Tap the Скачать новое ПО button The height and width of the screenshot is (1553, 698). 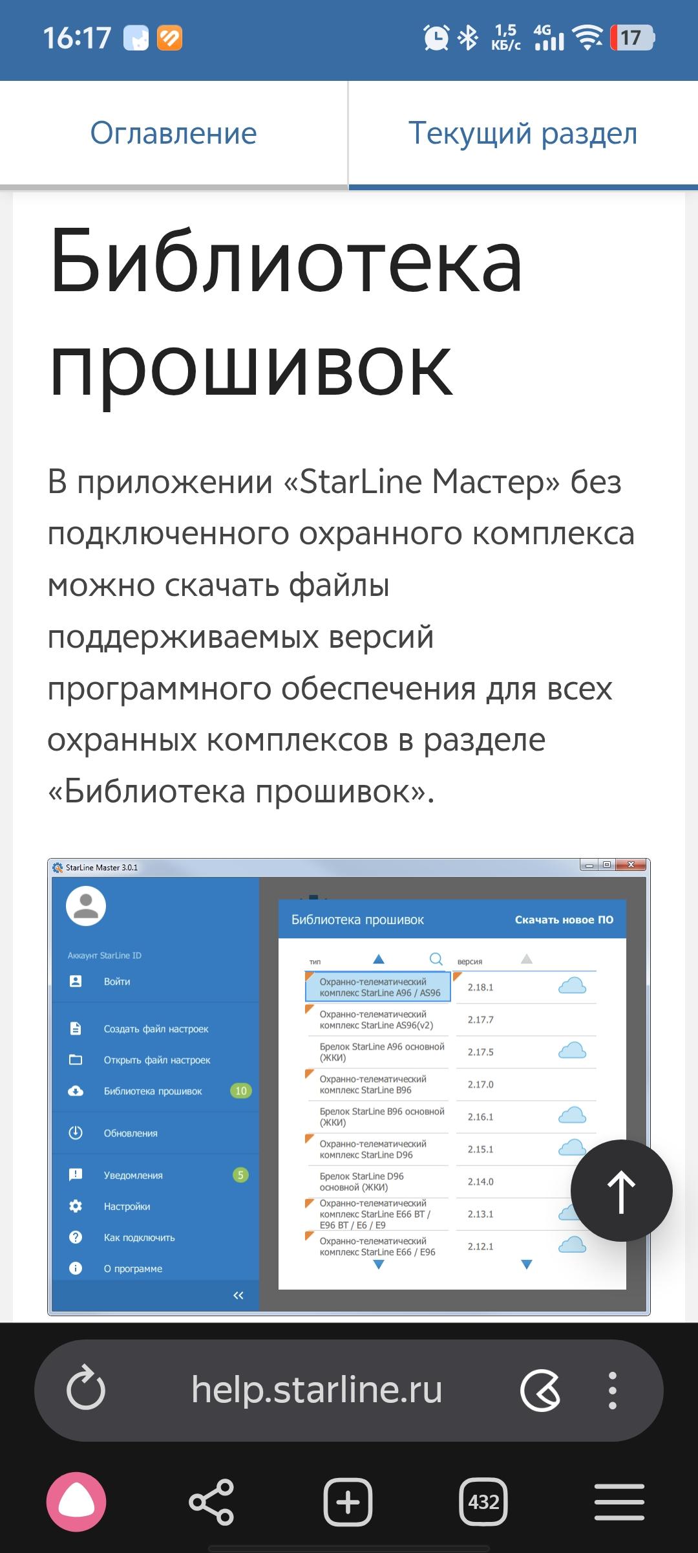click(x=564, y=920)
